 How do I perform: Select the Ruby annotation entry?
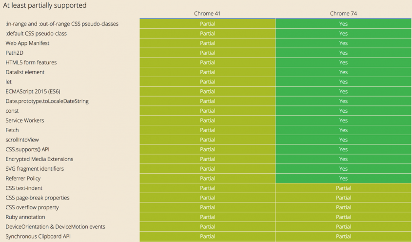pyautogui.click(x=25, y=217)
